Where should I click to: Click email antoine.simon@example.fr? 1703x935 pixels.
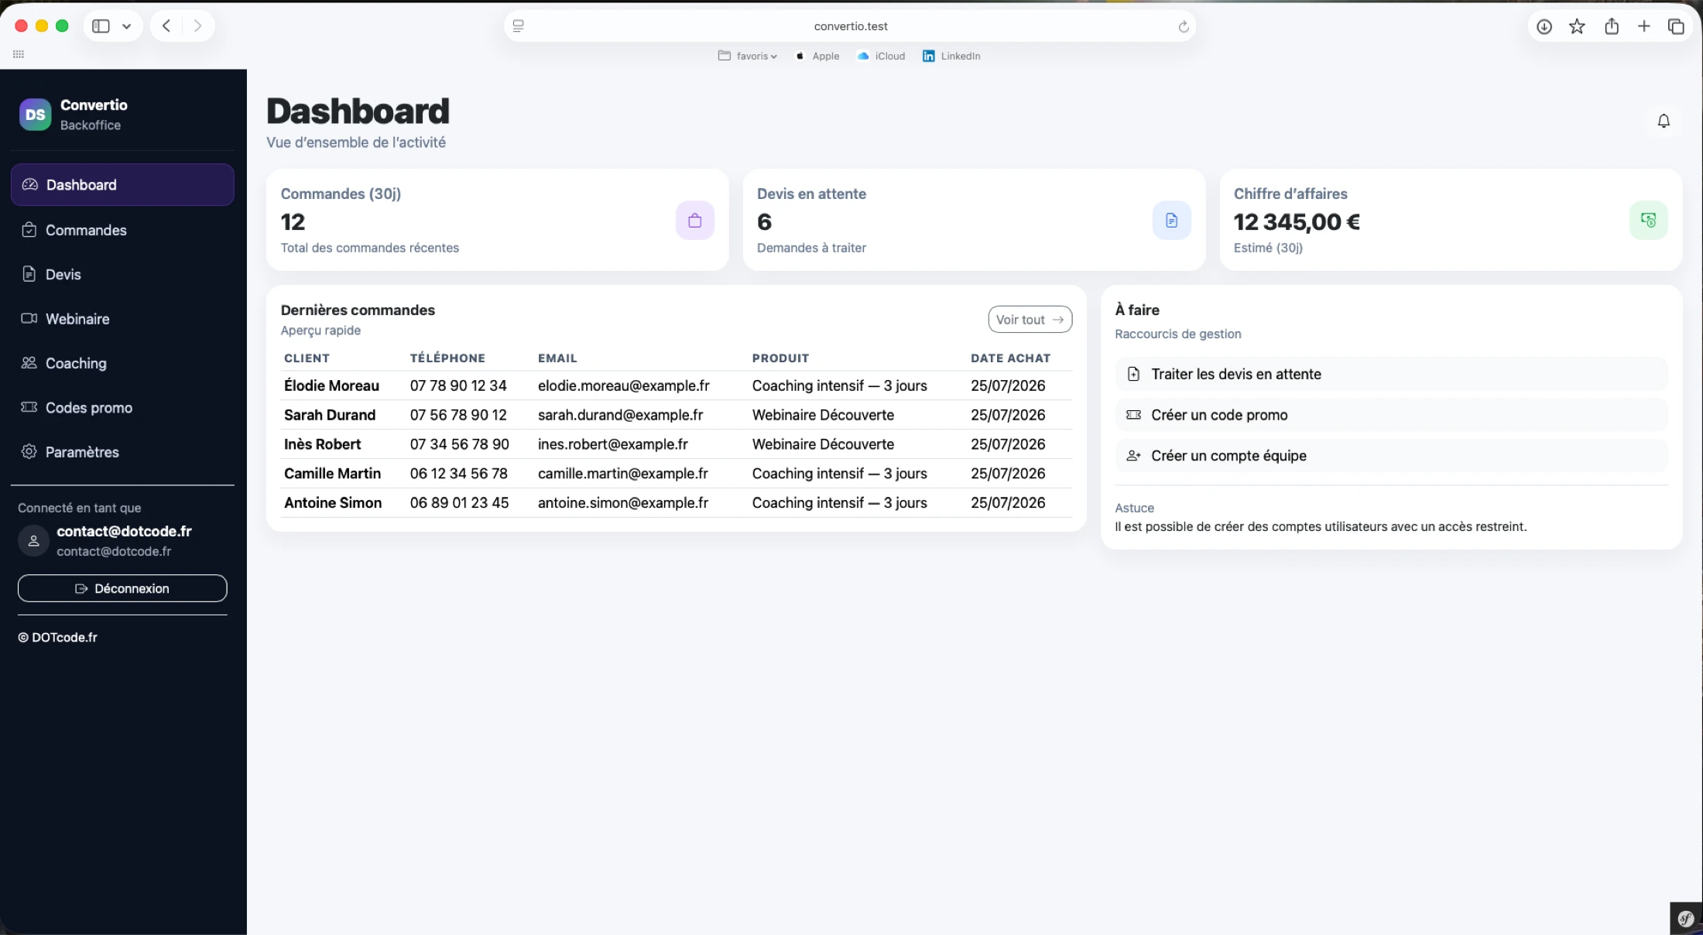click(623, 503)
